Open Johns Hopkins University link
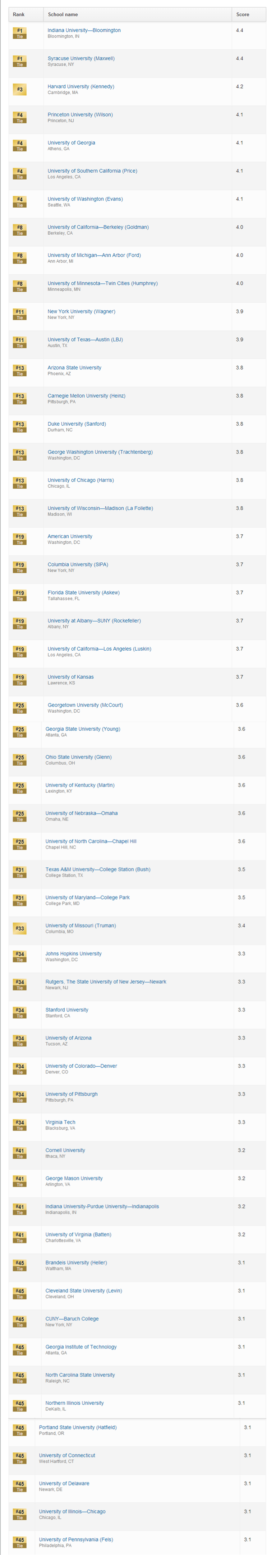The width and height of the screenshot is (267, 1555). (x=73, y=954)
